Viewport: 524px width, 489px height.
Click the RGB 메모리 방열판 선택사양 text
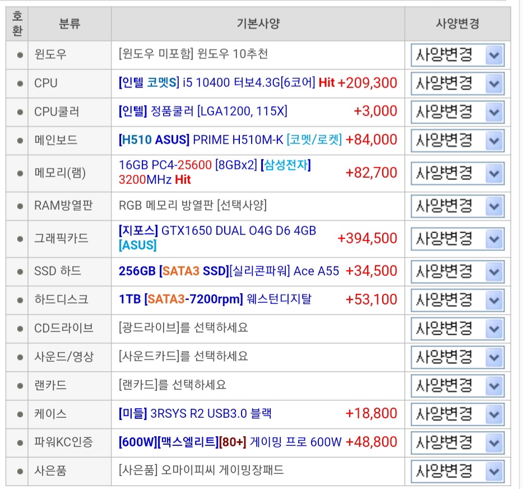click(193, 205)
